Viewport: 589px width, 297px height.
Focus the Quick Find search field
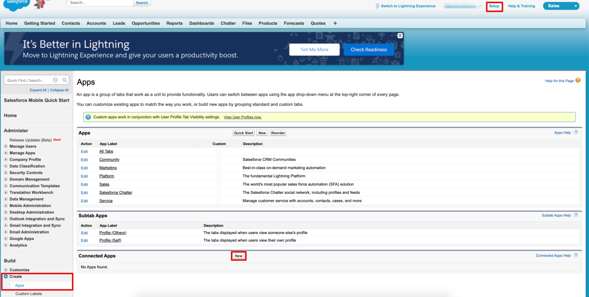click(32, 80)
